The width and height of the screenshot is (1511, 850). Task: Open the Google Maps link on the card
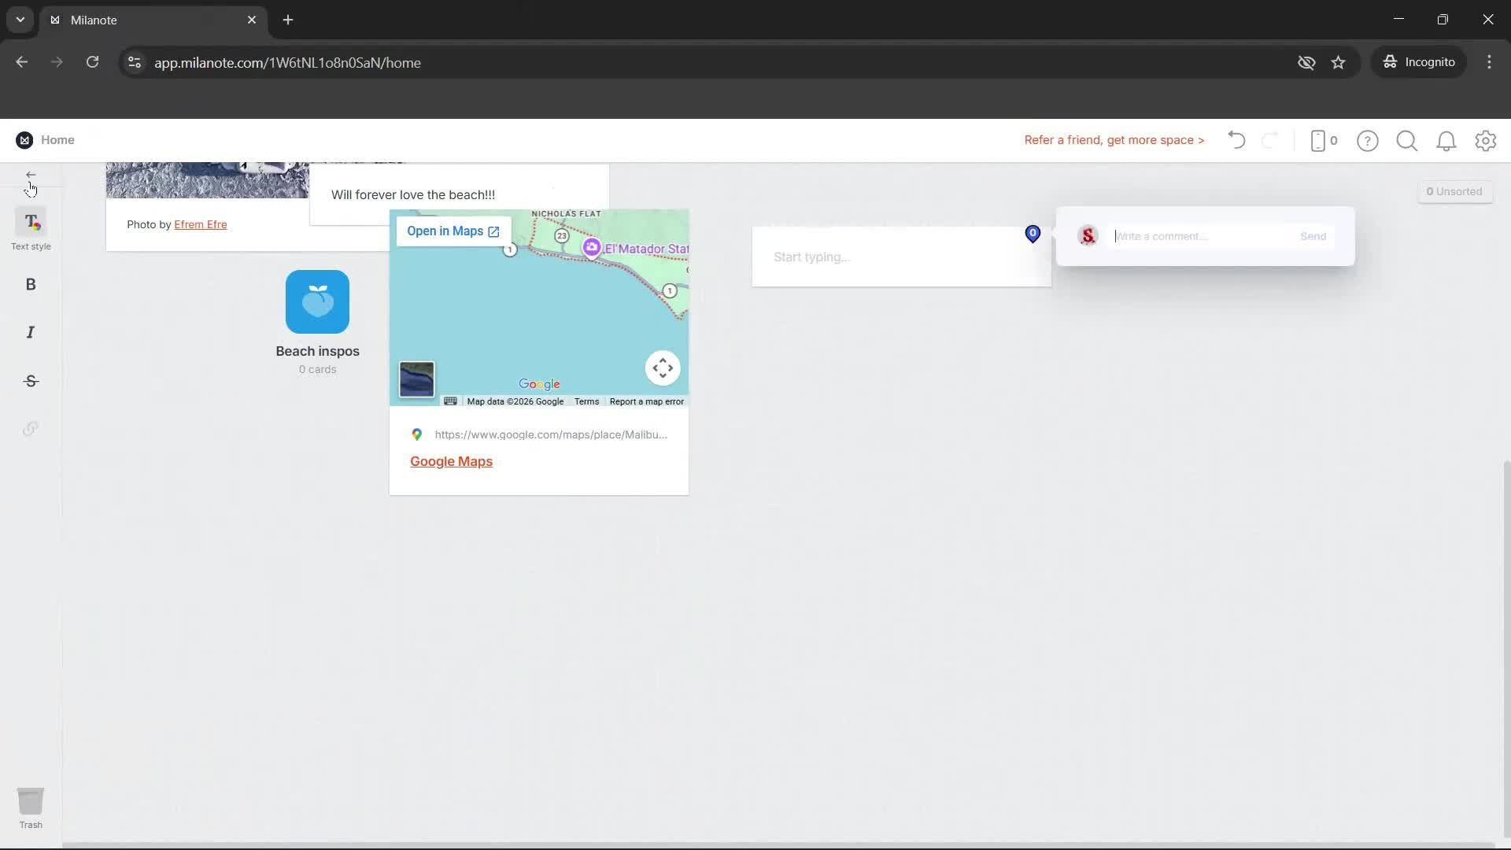point(450,461)
